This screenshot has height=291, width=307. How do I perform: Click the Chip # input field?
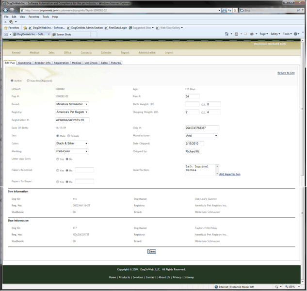(202, 128)
